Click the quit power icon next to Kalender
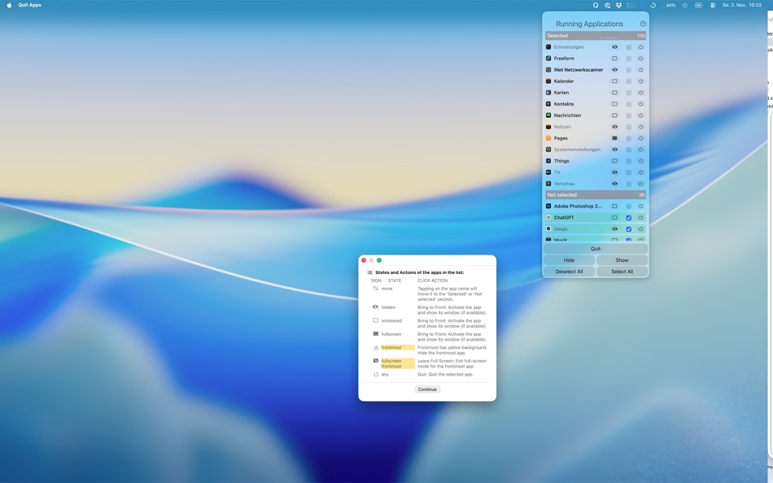 click(x=640, y=80)
